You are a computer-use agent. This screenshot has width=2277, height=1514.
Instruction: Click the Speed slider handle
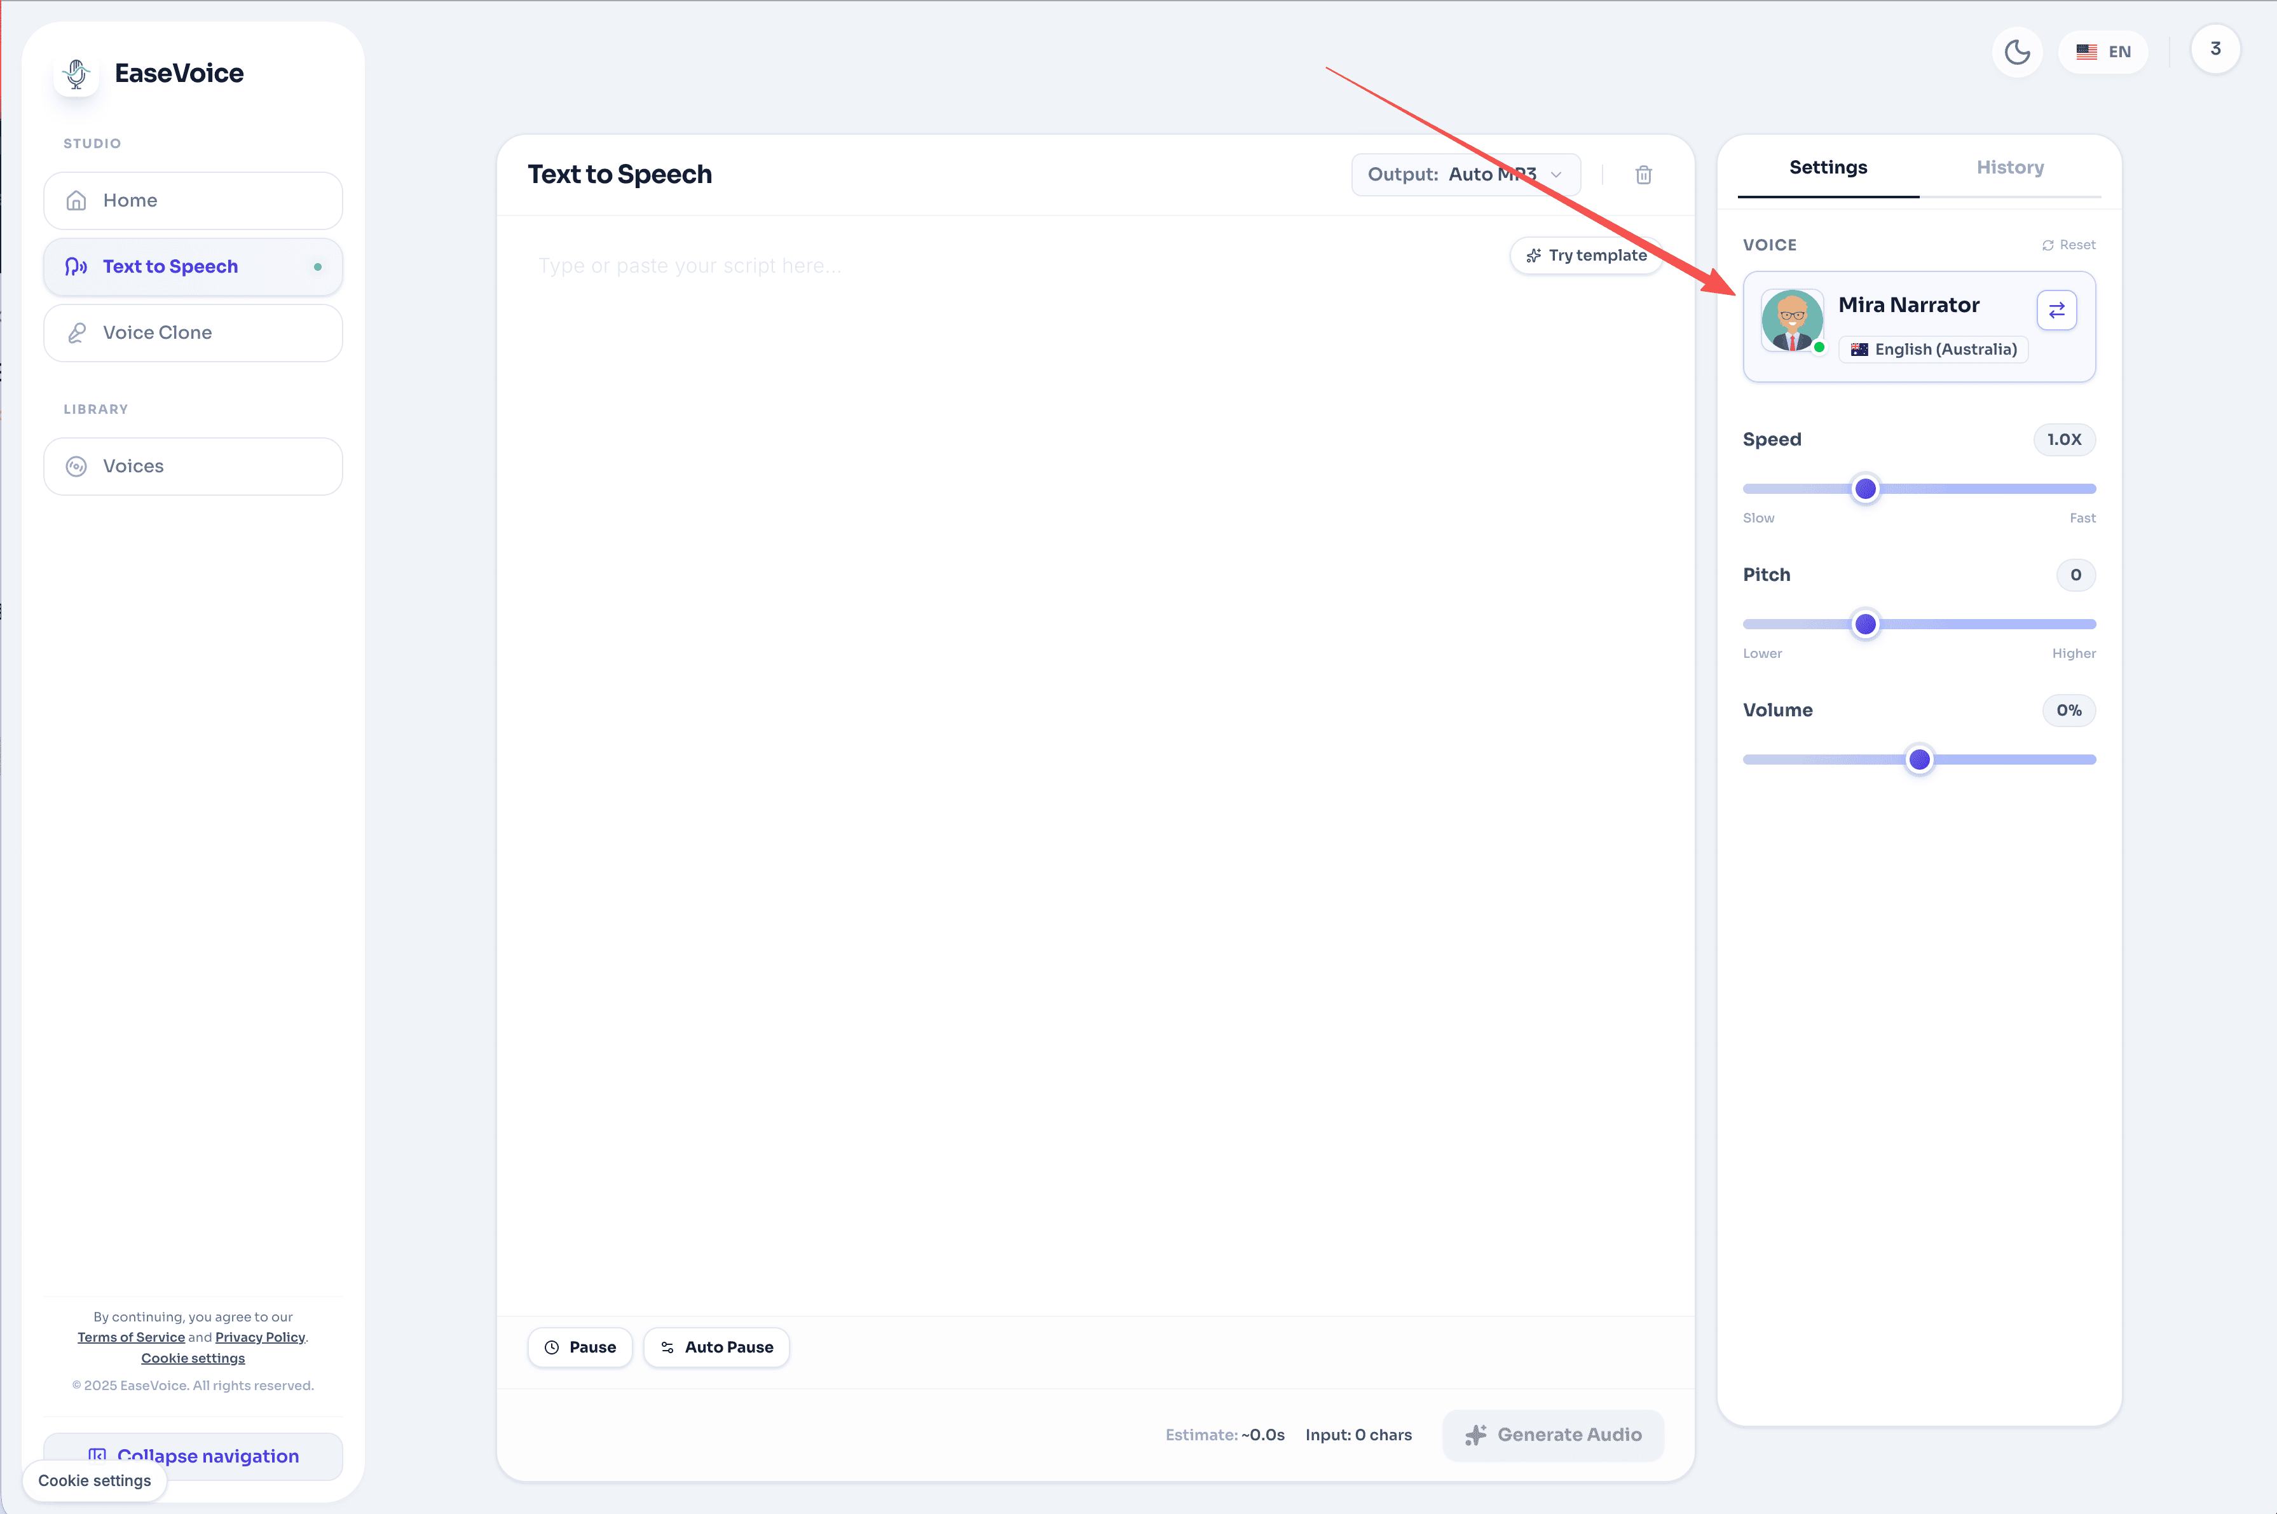pos(1864,489)
